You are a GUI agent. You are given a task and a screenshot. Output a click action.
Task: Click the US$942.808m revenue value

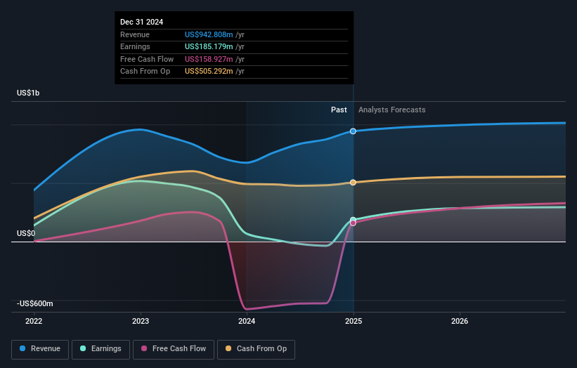(x=209, y=34)
